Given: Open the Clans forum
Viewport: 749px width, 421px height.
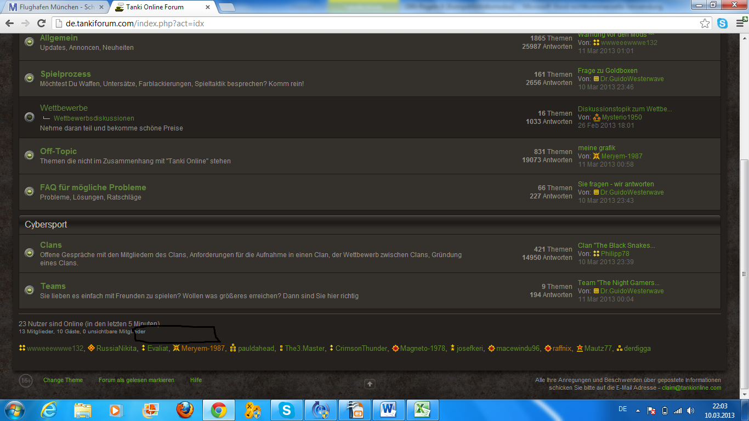Looking at the screenshot, I should point(51,245).
